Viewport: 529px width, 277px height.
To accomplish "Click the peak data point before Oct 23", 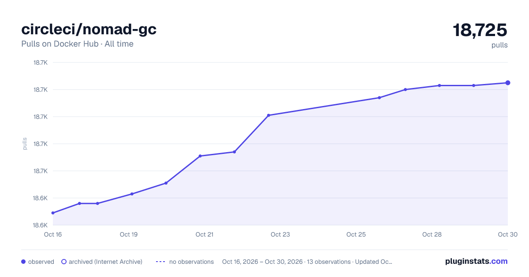I will point(268,115).
